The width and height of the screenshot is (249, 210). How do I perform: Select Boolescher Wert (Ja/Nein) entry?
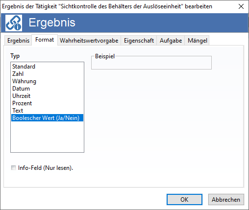[x=47, y=118]
